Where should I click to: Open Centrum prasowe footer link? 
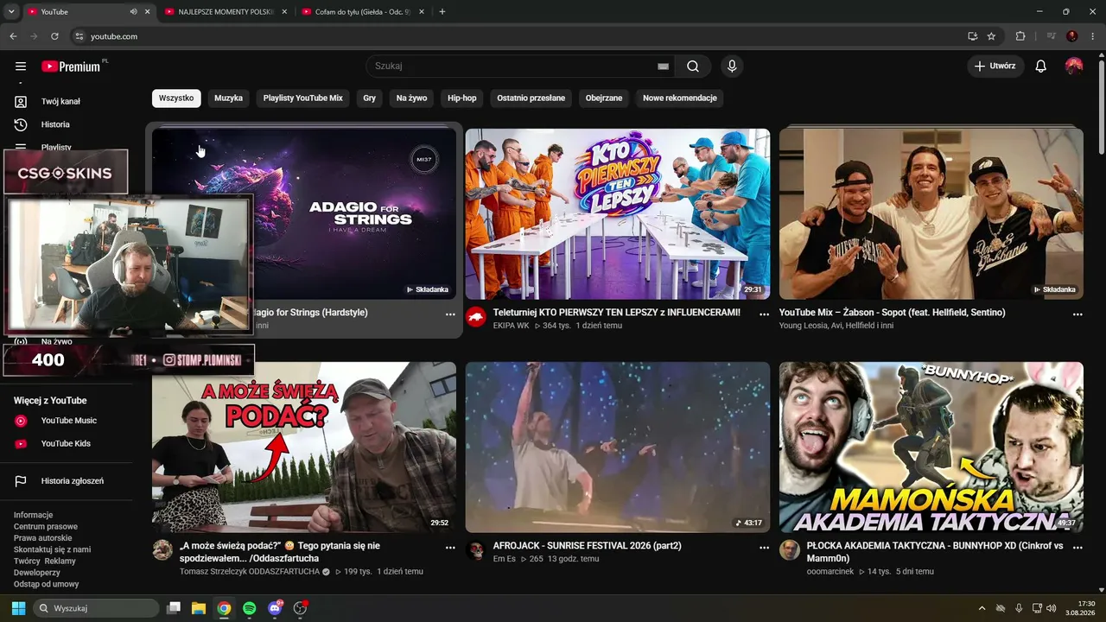[x=46, y=527]
